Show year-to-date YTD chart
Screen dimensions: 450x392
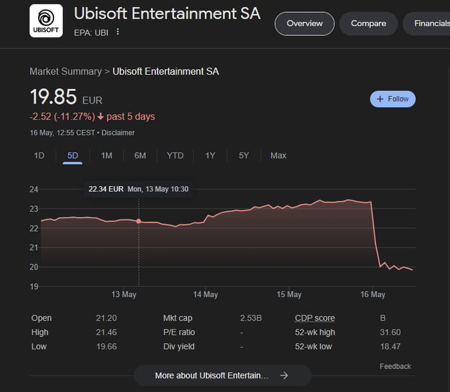point(175,156)
